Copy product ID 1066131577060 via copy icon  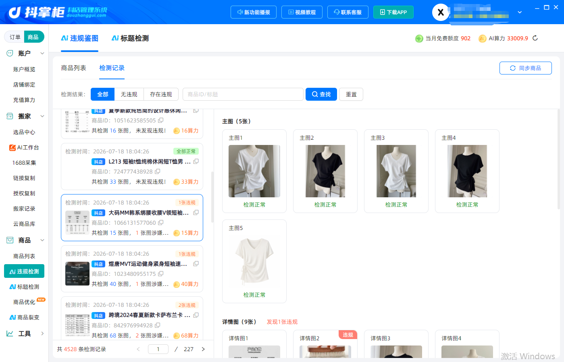pyautogui.click(x=161, y=223)
